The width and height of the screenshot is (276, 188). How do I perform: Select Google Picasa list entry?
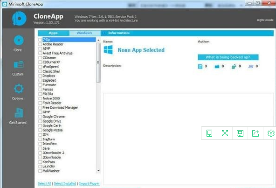pos(53,130)
